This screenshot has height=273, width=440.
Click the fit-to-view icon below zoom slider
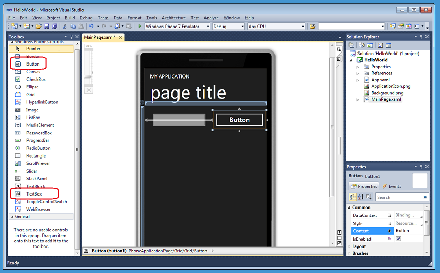point(88,90)
